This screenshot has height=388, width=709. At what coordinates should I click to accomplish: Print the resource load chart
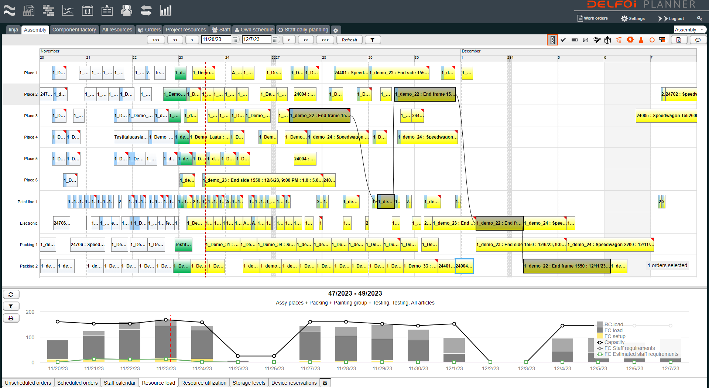pos(11,318)
